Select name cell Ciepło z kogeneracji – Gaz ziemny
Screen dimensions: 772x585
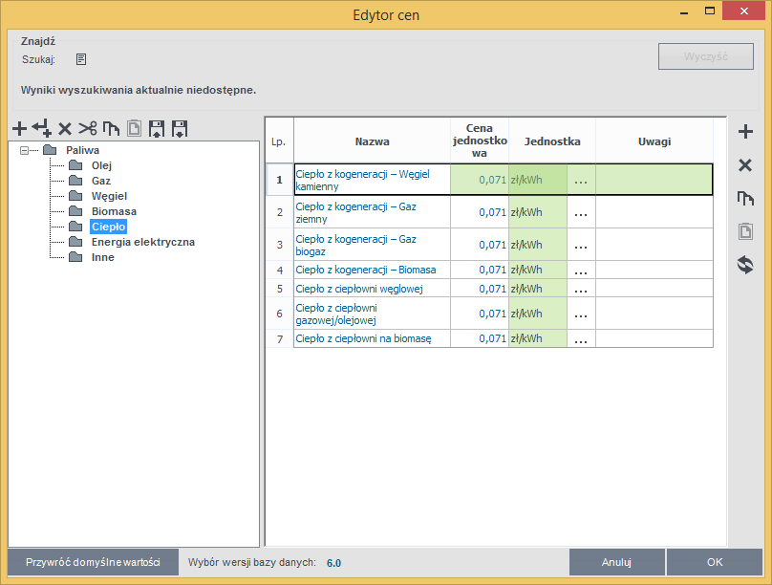(x=373, y=212)
